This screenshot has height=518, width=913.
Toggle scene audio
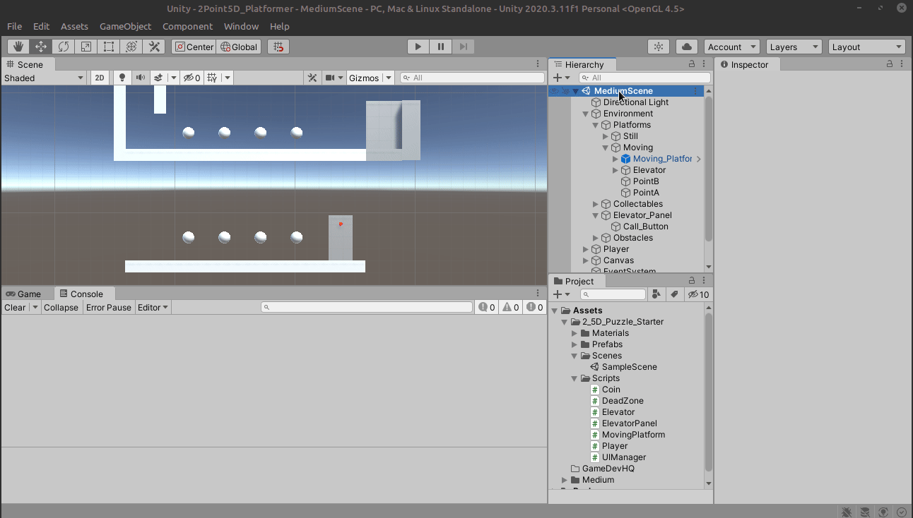pyautogui.click(x=141, y=78)
